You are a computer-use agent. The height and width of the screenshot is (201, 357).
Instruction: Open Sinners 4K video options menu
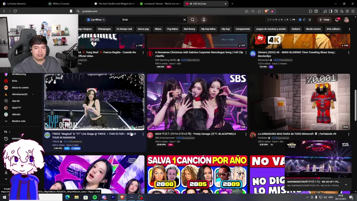click(349, 53)
